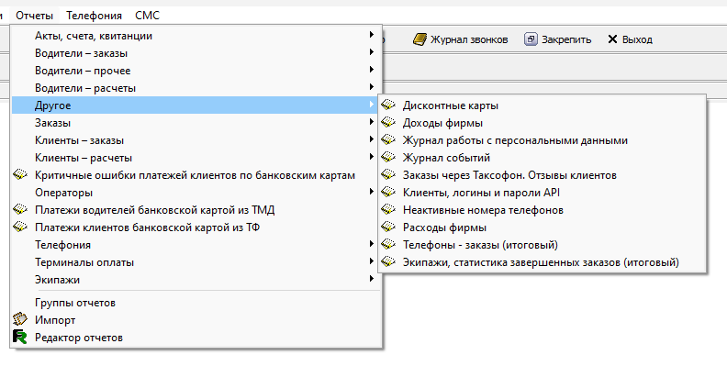The height and width of the screenshot is (366, 727).
Task: Open the Телефония menu in the menu bar
Action: click(95, 16)
